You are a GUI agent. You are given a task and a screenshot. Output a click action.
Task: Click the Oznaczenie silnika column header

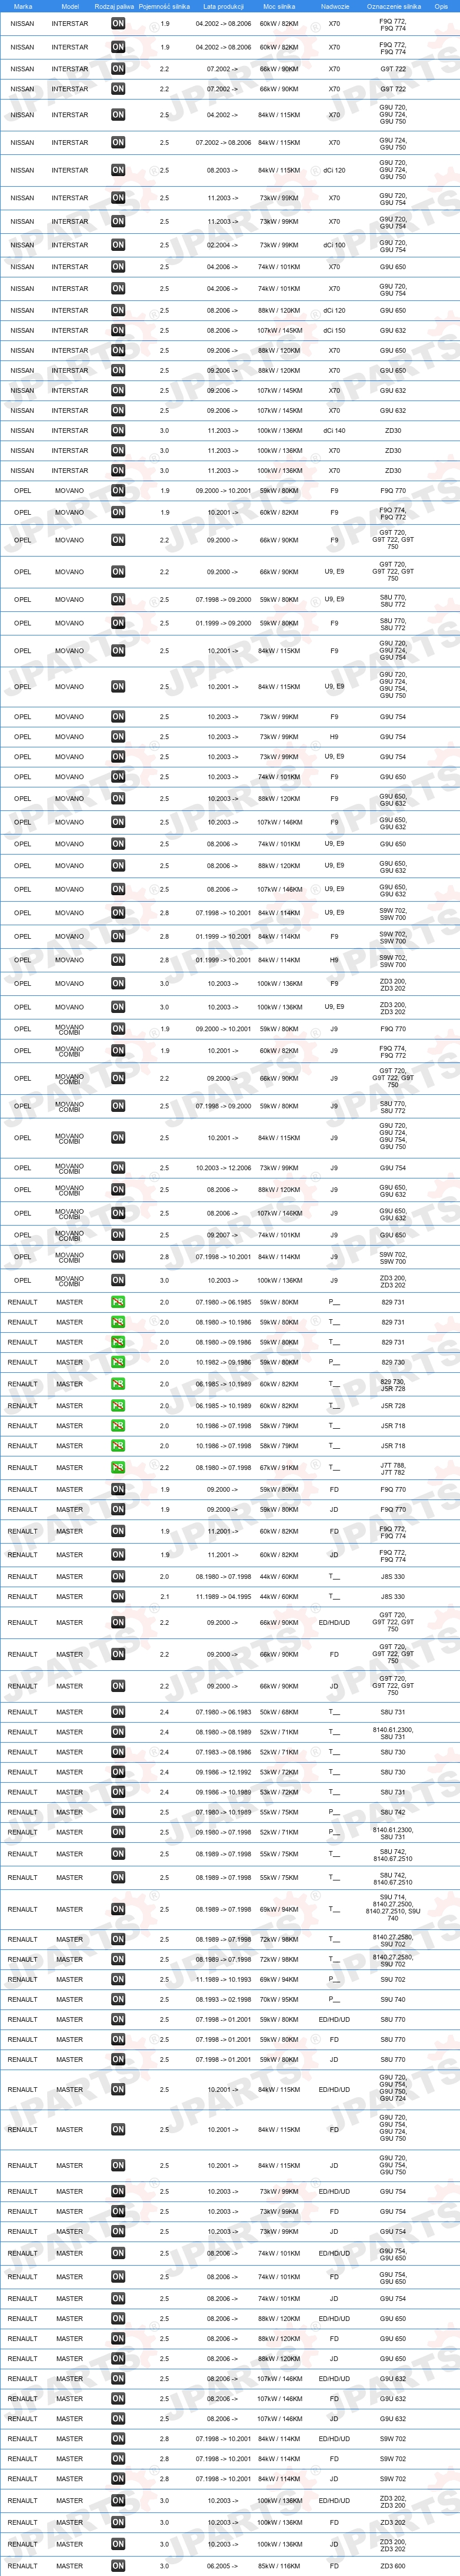point(393,6)
